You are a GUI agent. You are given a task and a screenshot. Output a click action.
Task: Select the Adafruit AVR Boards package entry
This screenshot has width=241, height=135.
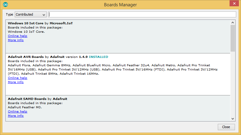pos(118,74)
